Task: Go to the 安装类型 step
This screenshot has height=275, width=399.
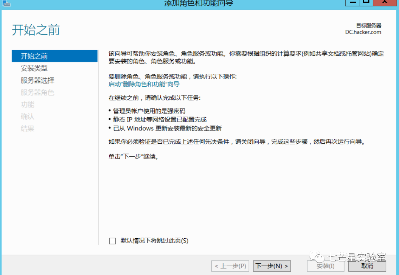Action: [34, 68]
